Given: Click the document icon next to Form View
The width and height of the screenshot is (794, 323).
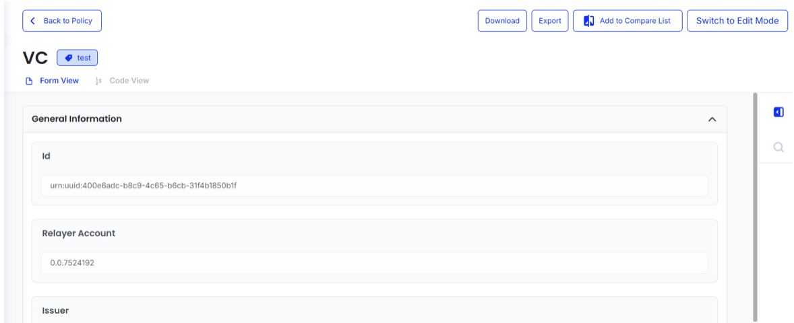Looking at the screenshot, I should coord(29,81).
